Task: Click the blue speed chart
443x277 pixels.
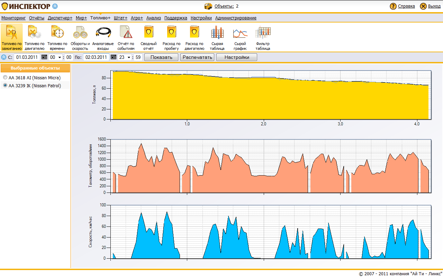Action: pos(271,232)
